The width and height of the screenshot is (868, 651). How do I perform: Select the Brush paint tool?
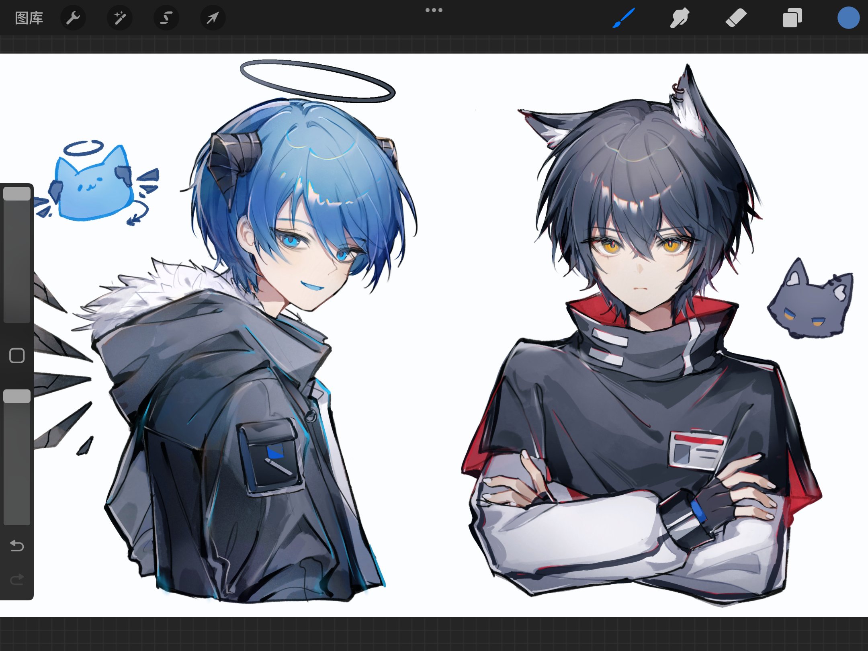tap(623, 18)
